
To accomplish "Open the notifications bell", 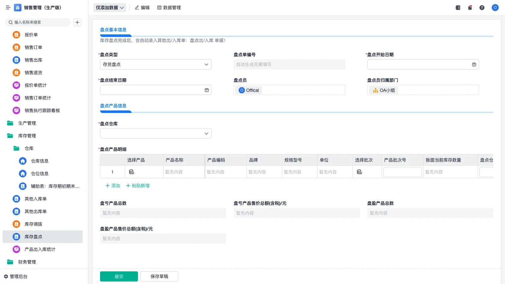I will point(470,8).
